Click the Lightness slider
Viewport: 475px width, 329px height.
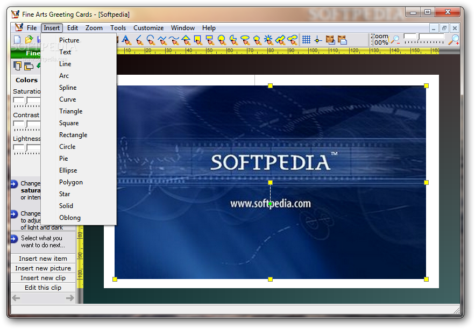27,148
